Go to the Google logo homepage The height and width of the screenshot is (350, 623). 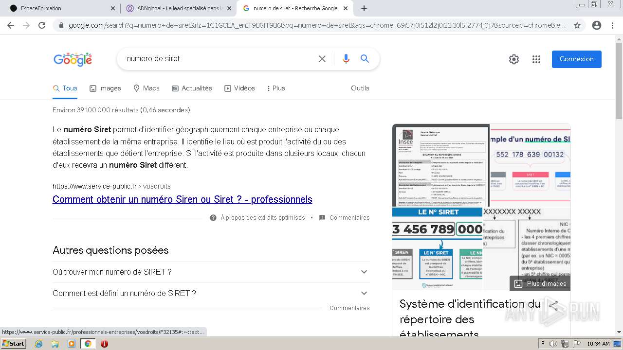coord(73,59)
